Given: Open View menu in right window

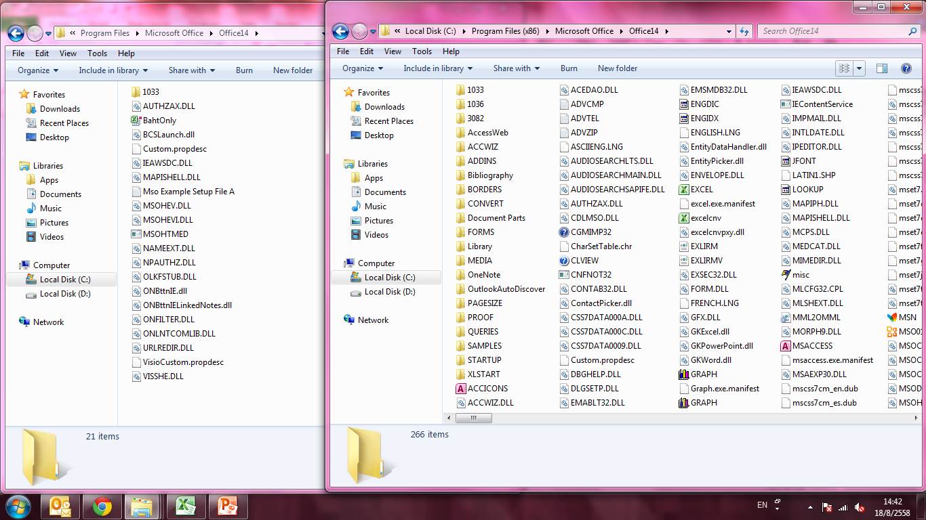Looking at the screenshot, I should pyautogui.click(x=393, y=51).
